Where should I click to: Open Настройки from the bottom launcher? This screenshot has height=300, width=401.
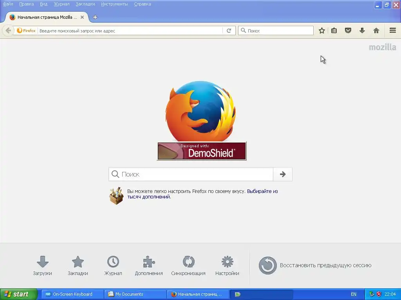pyautogui.click(x=227, y=266)
